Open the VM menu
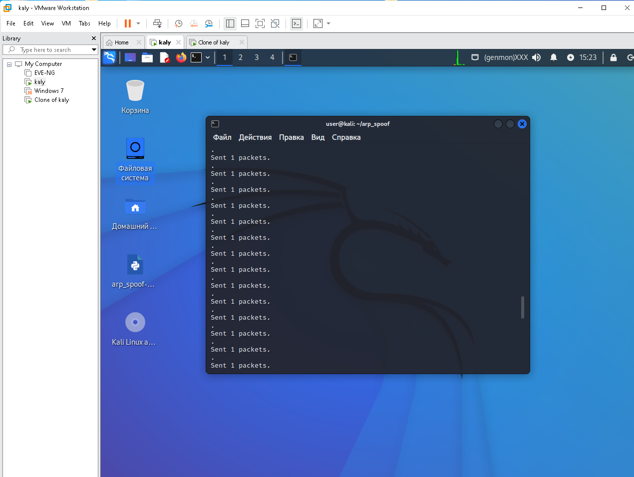Viewport: 634px width, 477px height. point(66,23)
